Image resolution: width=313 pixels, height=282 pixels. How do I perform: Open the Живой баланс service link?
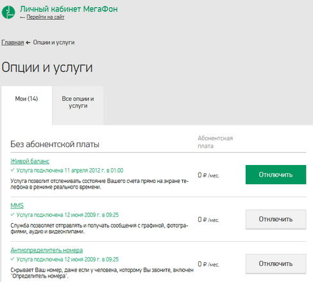30,161
